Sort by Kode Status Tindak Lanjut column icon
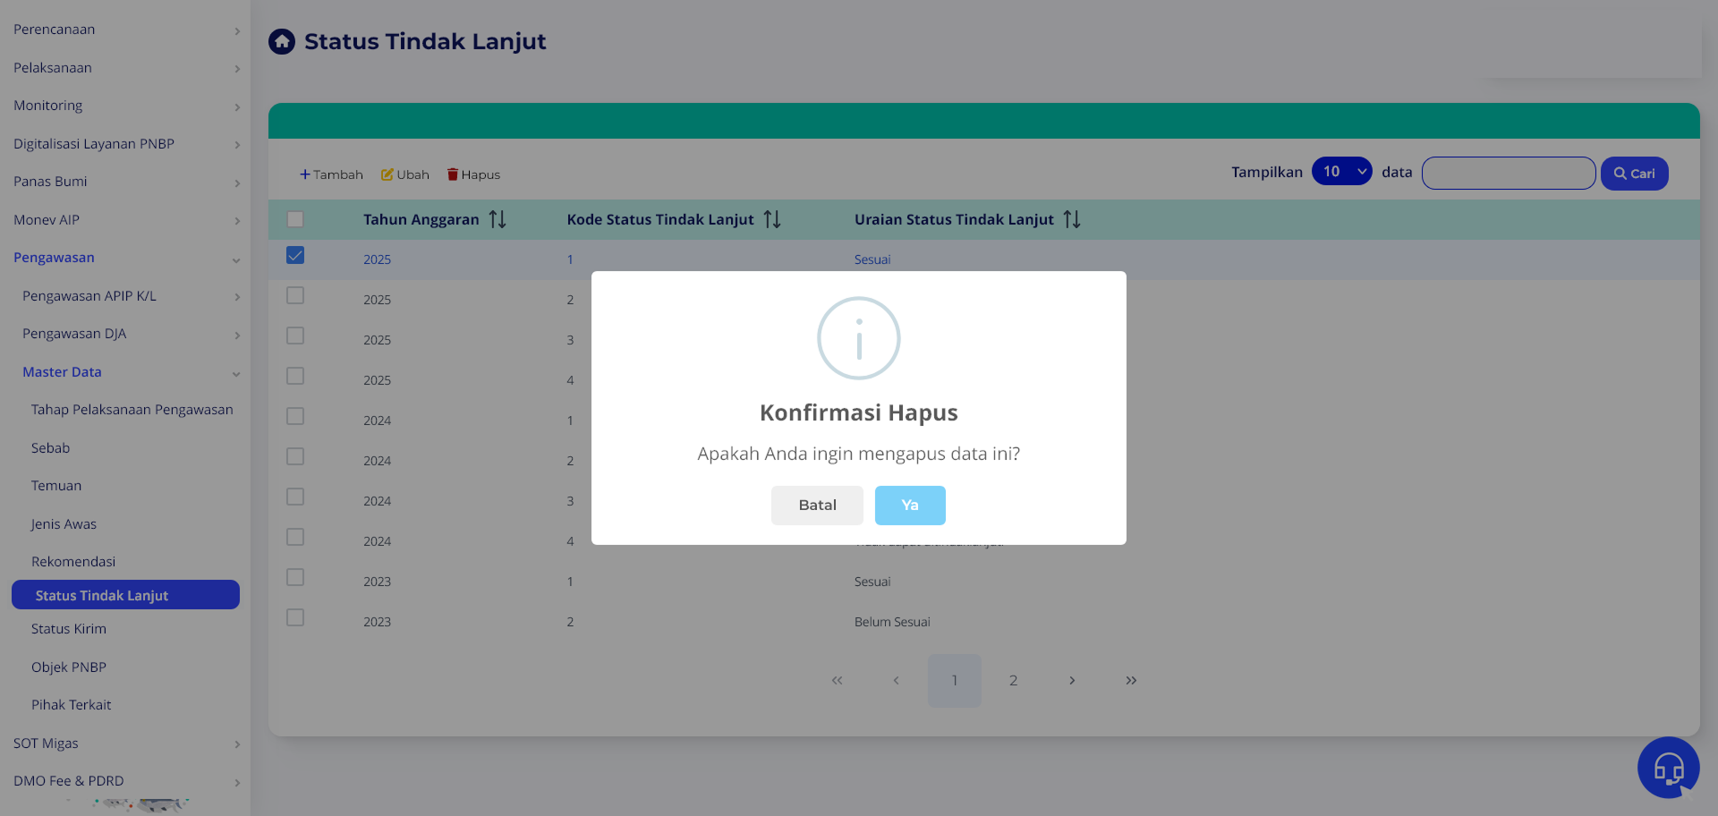The width and height of the screenshot is (1718, 816). click(773, 219)
